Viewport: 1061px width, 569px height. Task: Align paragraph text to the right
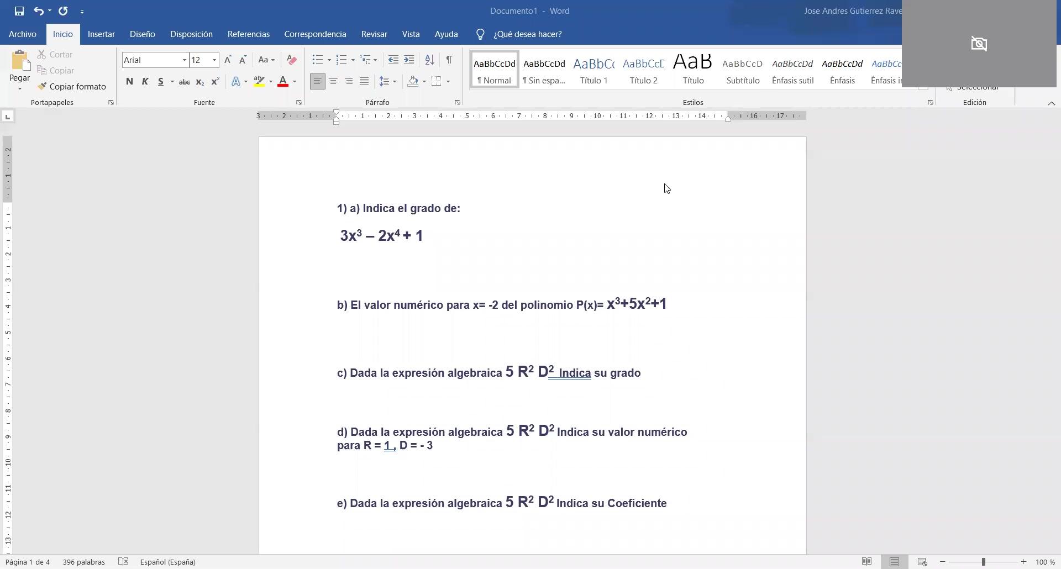click(349, 82)
